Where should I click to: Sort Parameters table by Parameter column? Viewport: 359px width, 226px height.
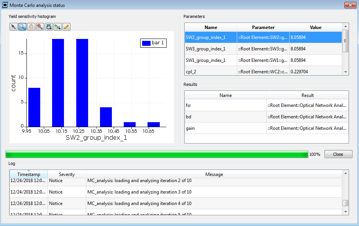pos(263,27)
